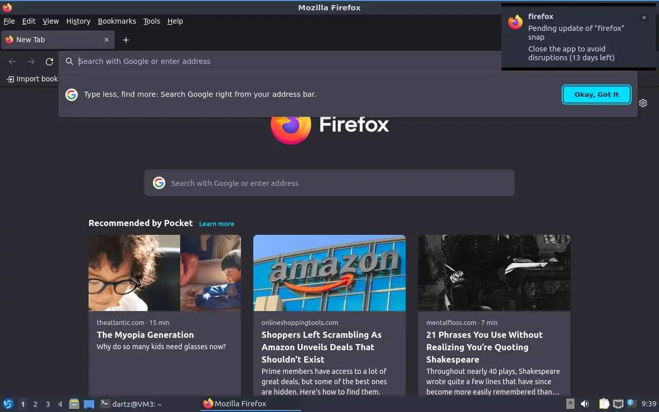Image resolution: width=659 pixels, height=412 pixels.
Task: Open the Help menu
Action: tap(175, 21)
